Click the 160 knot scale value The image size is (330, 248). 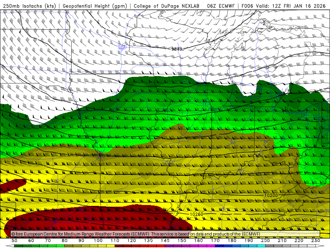(198, 241)
